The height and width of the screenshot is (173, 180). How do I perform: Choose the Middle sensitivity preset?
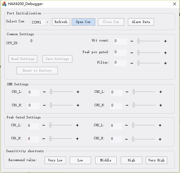pos(106,160)
